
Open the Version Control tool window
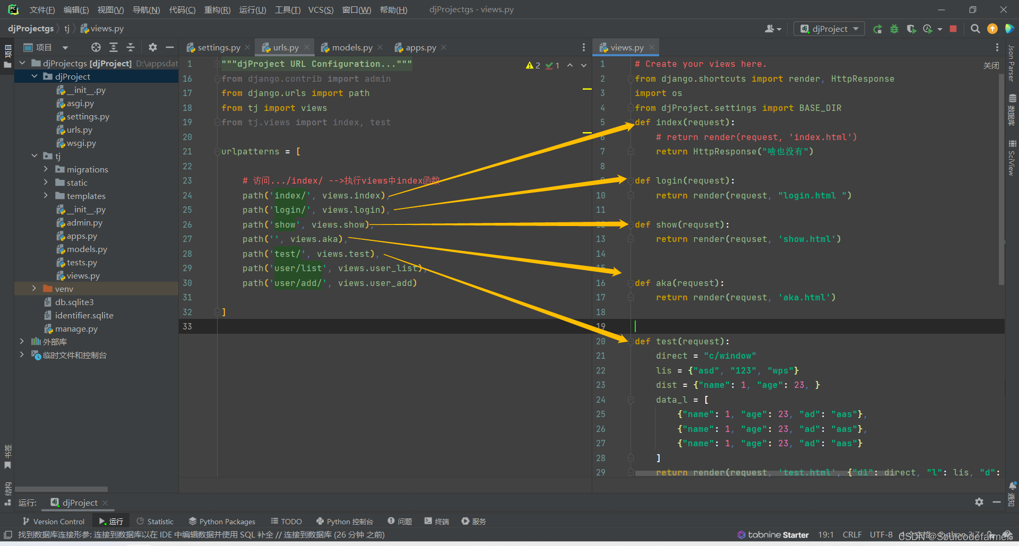pos(54,522)
